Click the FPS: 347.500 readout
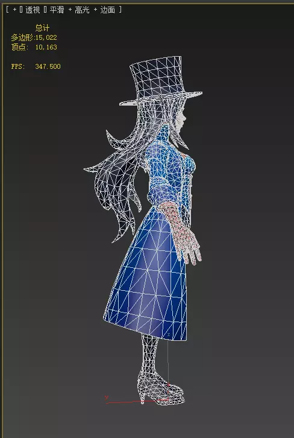 coord(36,66)
